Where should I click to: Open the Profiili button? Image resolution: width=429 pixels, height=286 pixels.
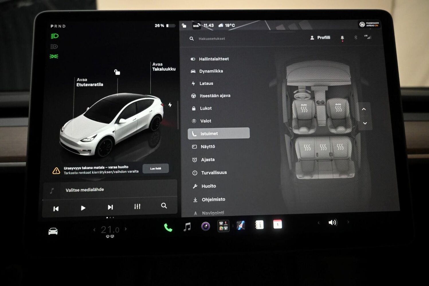[320, 38]
